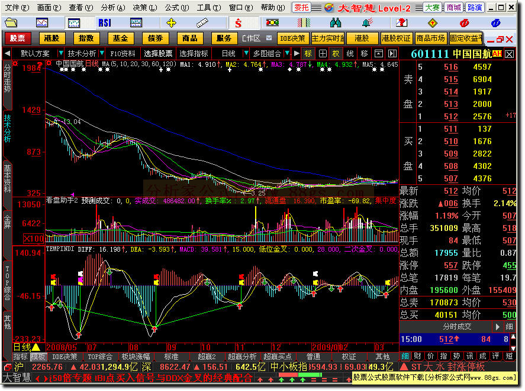Close the 601111 quote panel X icon

[x=509, y=54]
